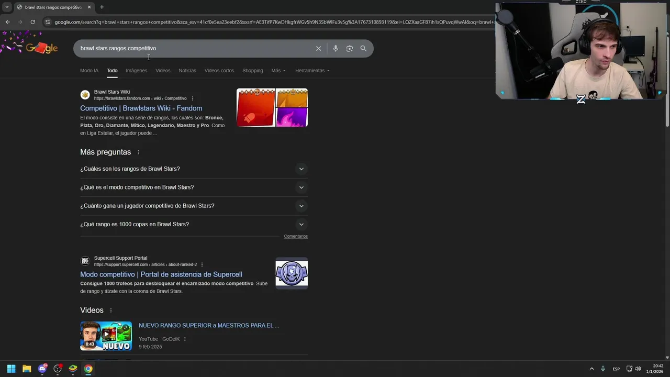Image resolution: width=670 pixels, height=377 pixels.
Task: Close the brawl stars rangos tab
Action: pos(89,7)
